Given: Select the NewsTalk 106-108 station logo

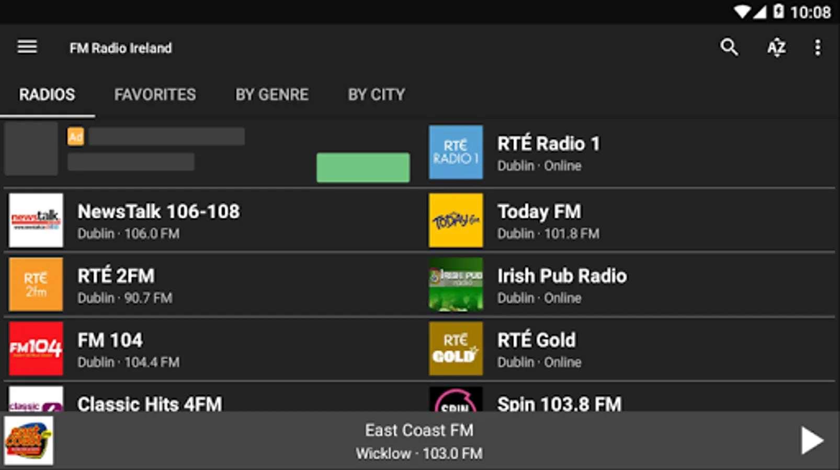Looking at the screenshot, I should (x=36, y=220).
